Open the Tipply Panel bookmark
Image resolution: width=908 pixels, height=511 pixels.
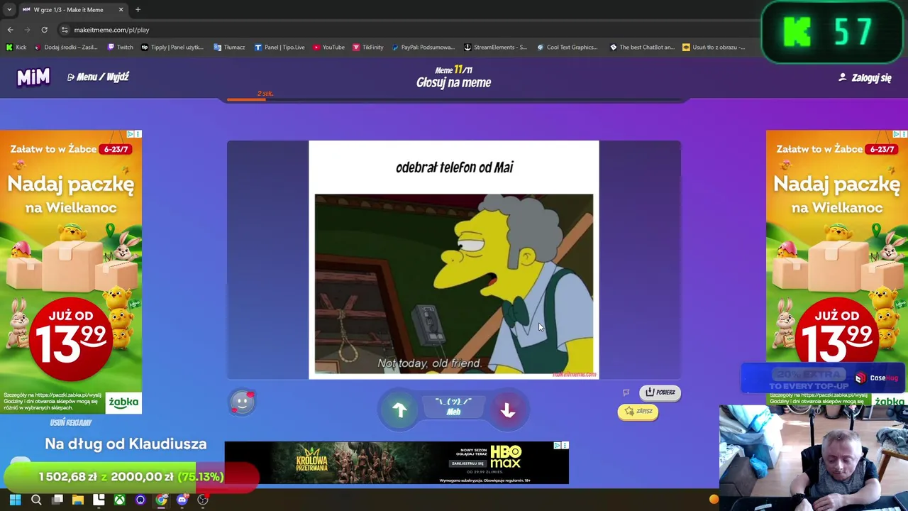click(x=172, y=47)
